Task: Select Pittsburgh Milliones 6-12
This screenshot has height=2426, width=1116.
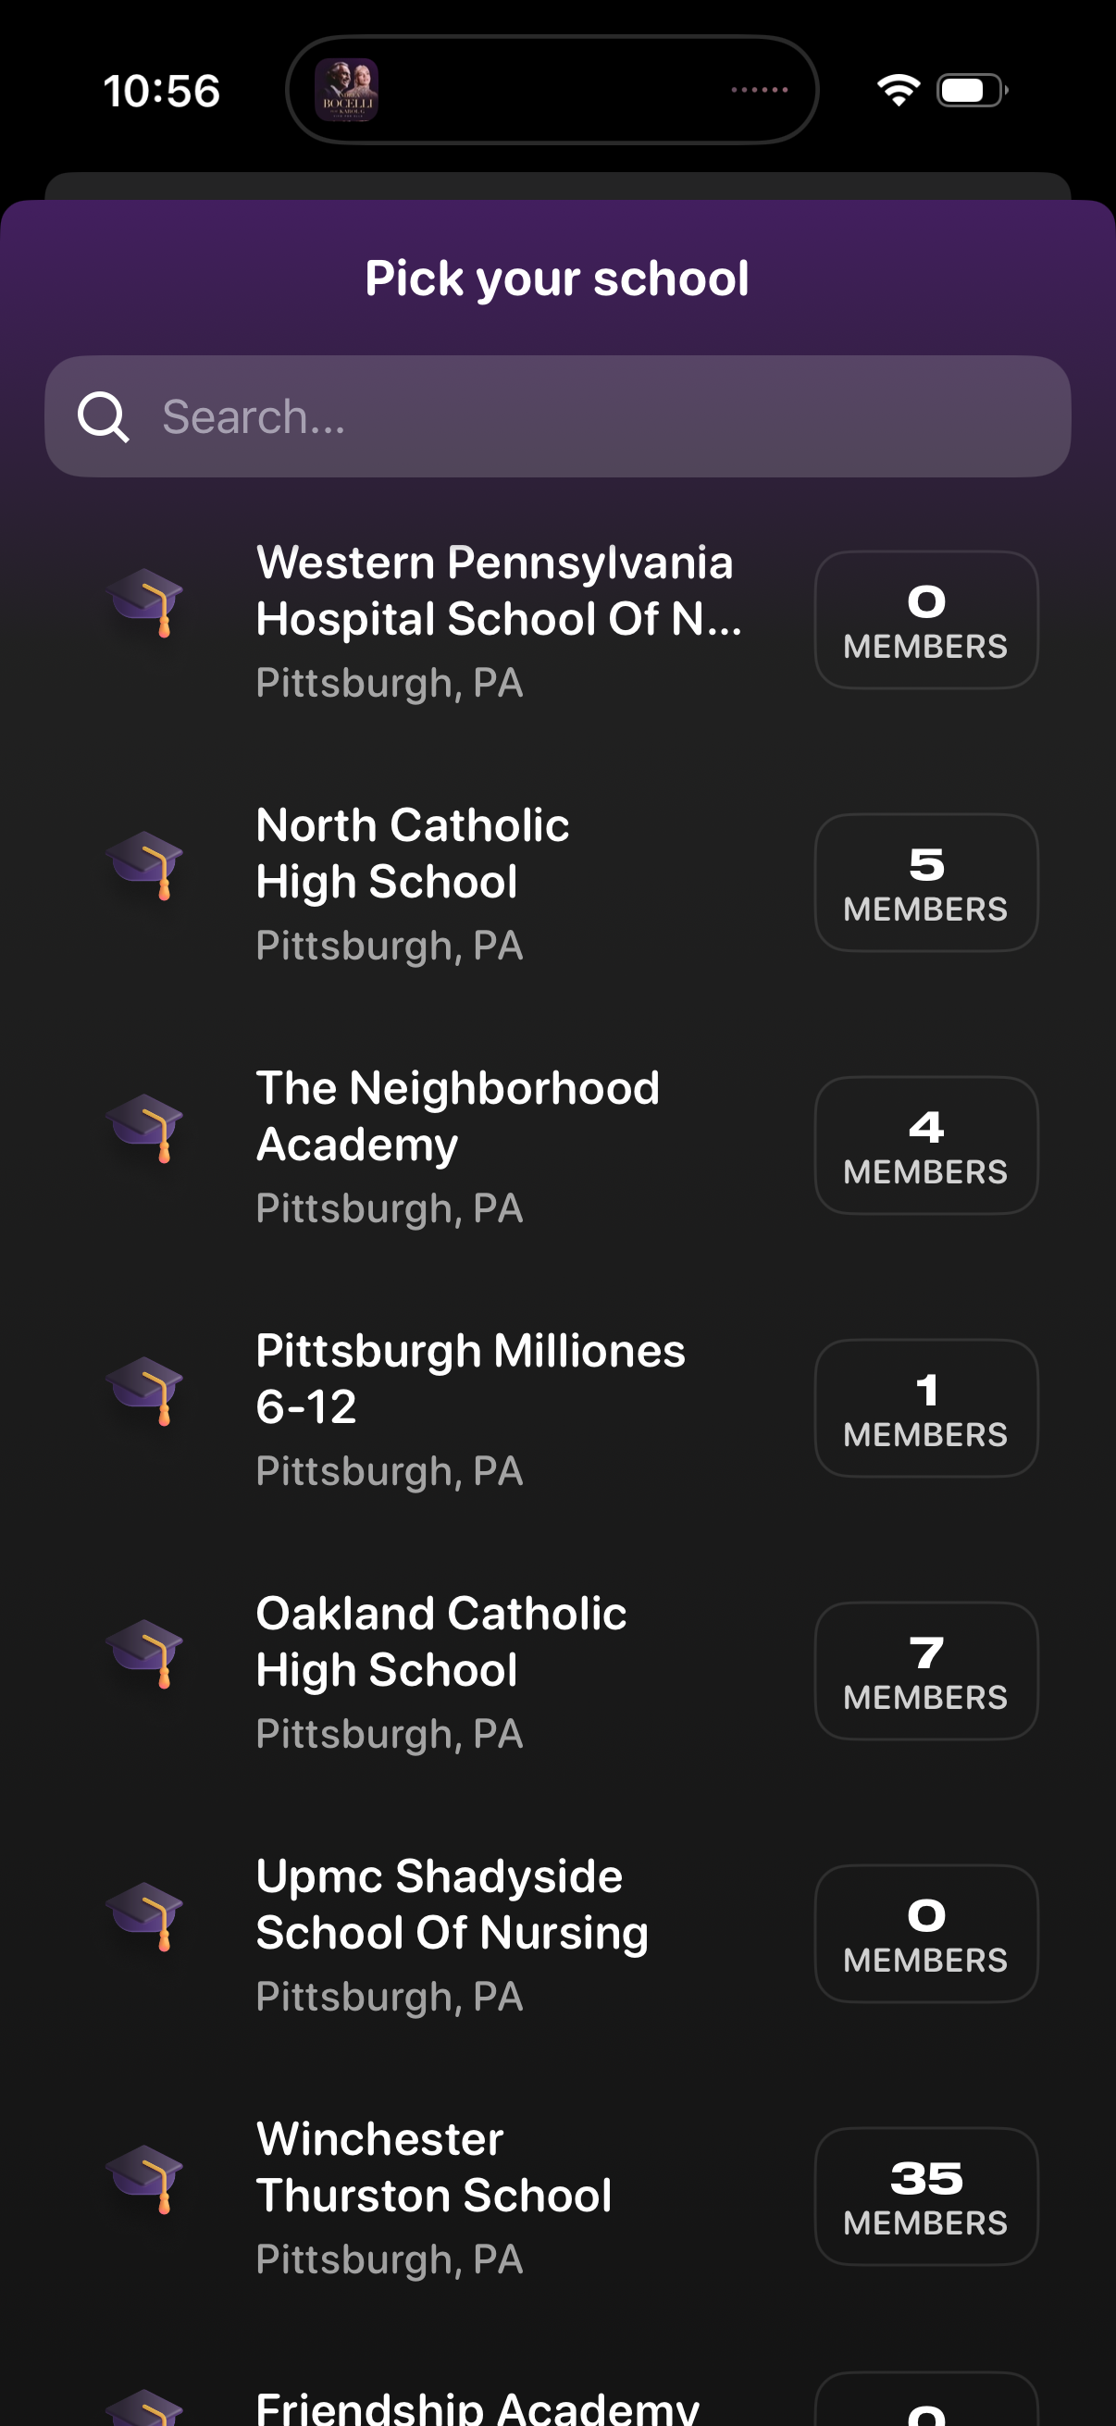Action: tap(470, 1379)
